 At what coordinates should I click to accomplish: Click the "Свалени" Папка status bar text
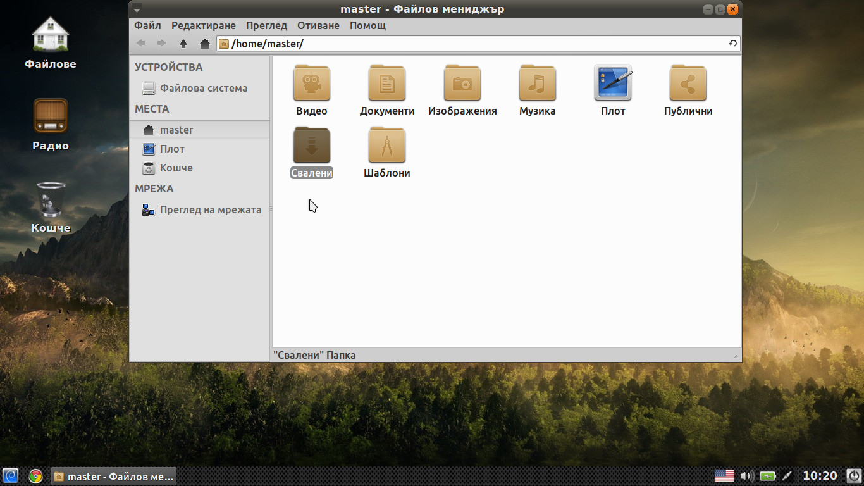[314, 355]
